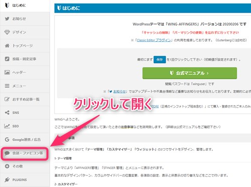
Task: Switch to the デザイン tab
Action: point(25,32)
